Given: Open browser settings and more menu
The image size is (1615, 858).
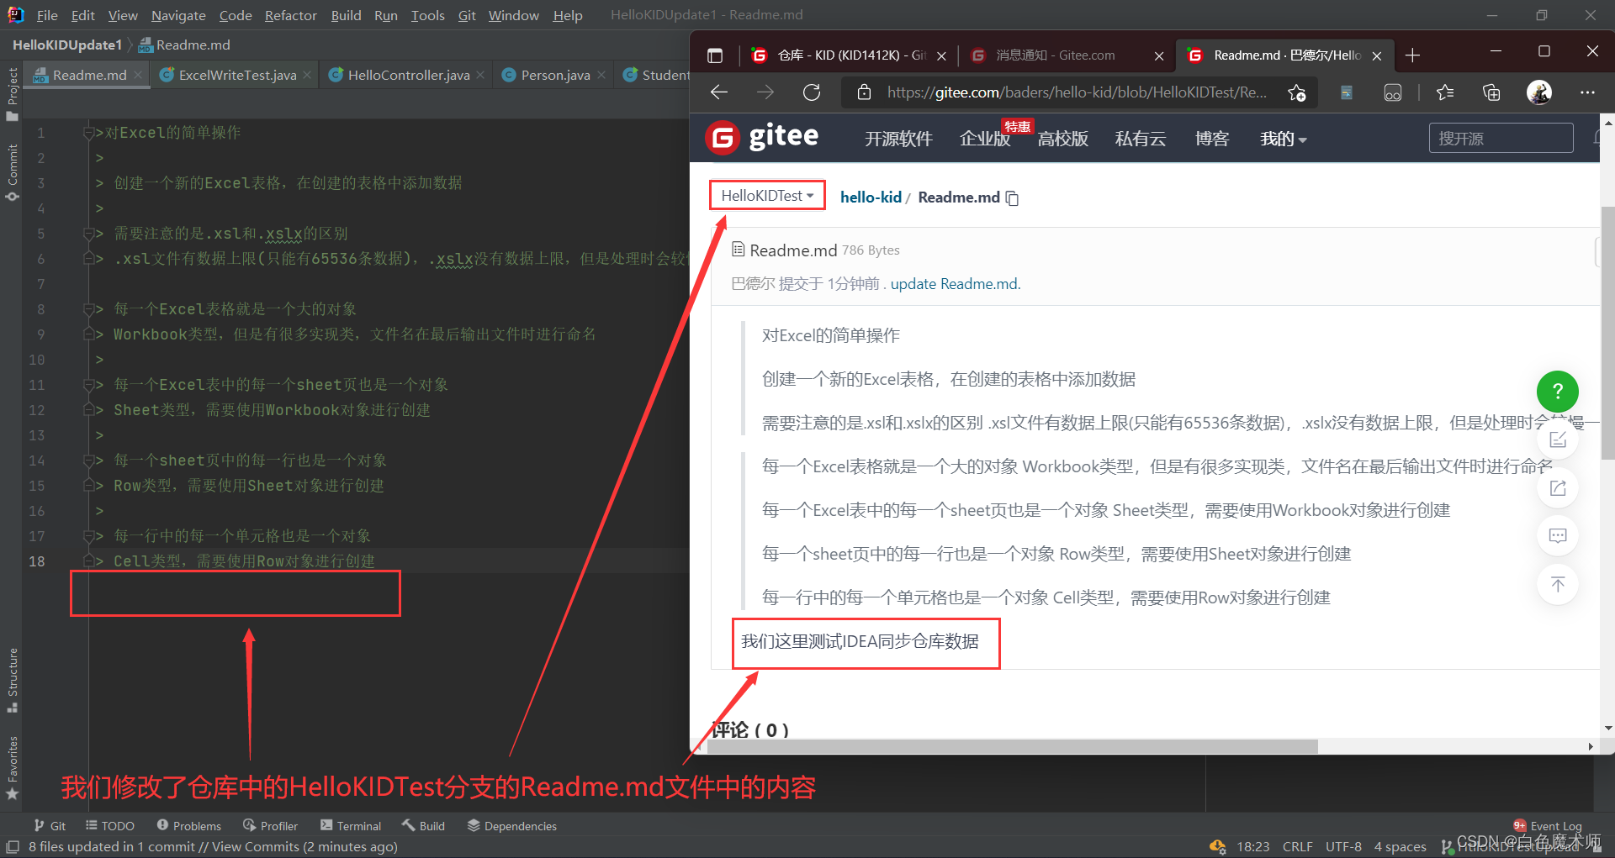Looking at the screenshot, I should click(x=1587, y=92).
